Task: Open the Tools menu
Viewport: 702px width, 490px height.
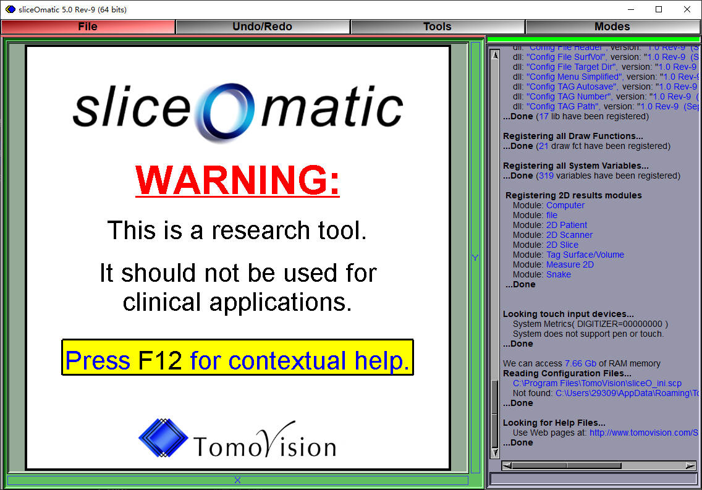Action: tap(438, 27)
